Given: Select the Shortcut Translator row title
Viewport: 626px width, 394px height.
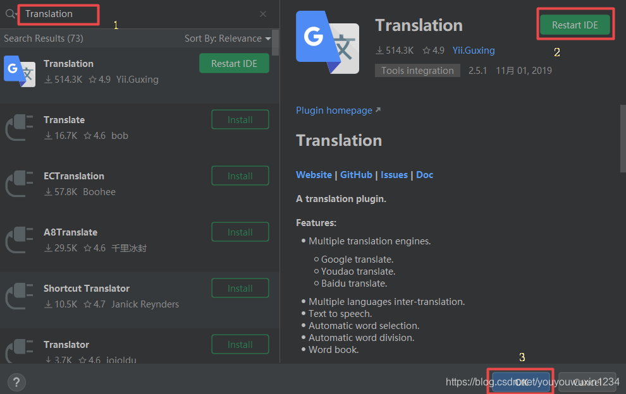Looking at the screenshot, I should [x=87, y=289].
